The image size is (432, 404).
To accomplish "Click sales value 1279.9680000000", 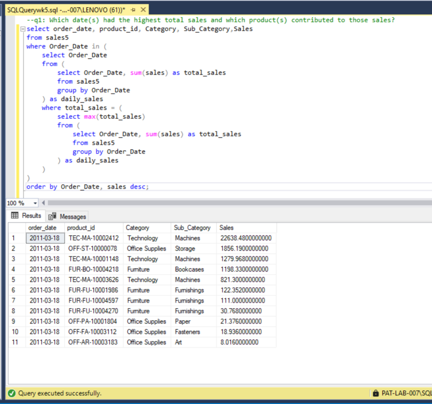I will tap(246, 259).
